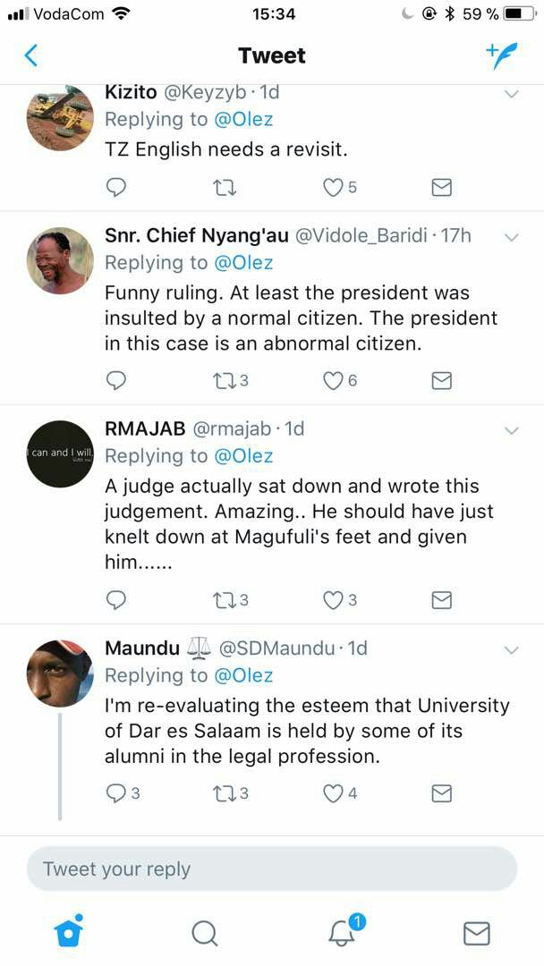Like Kizito's tweet with 5 likes
Viewport: 544px width, 966px height.
(333, 187)
